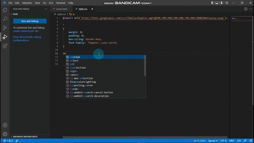Open the Edit menu
This screenshot has width=254, height=143.
point(17,3)
